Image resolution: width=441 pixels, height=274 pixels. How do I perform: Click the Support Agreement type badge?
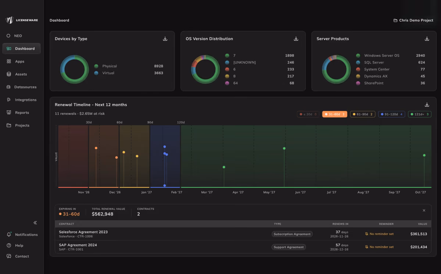pyautogui.click(x=289, y=247)
